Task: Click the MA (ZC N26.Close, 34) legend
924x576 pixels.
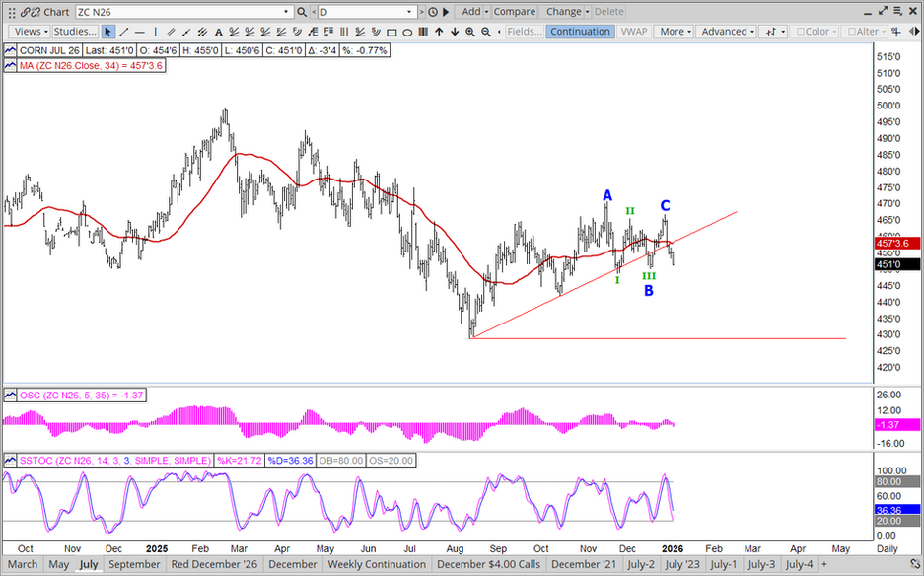Action: pos(91,66)
